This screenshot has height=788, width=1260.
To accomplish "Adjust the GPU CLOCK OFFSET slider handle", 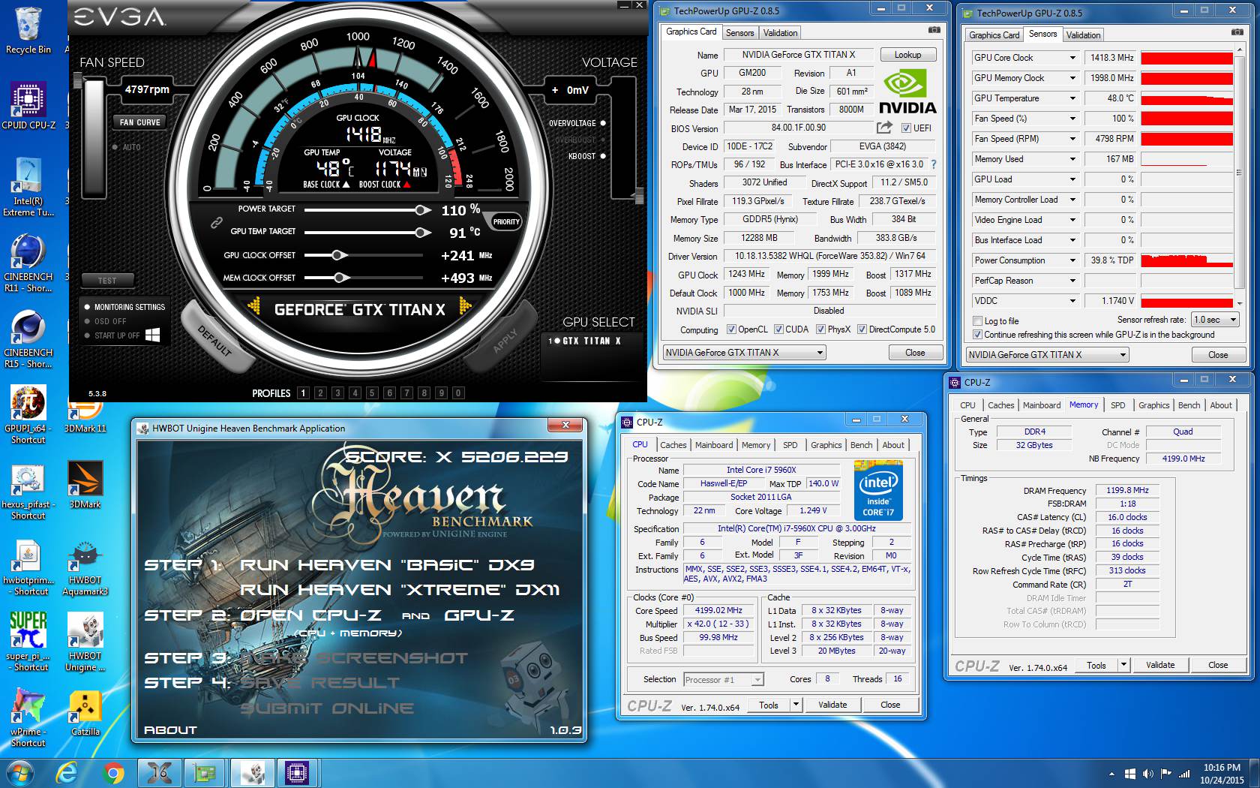I will (339, 255).
